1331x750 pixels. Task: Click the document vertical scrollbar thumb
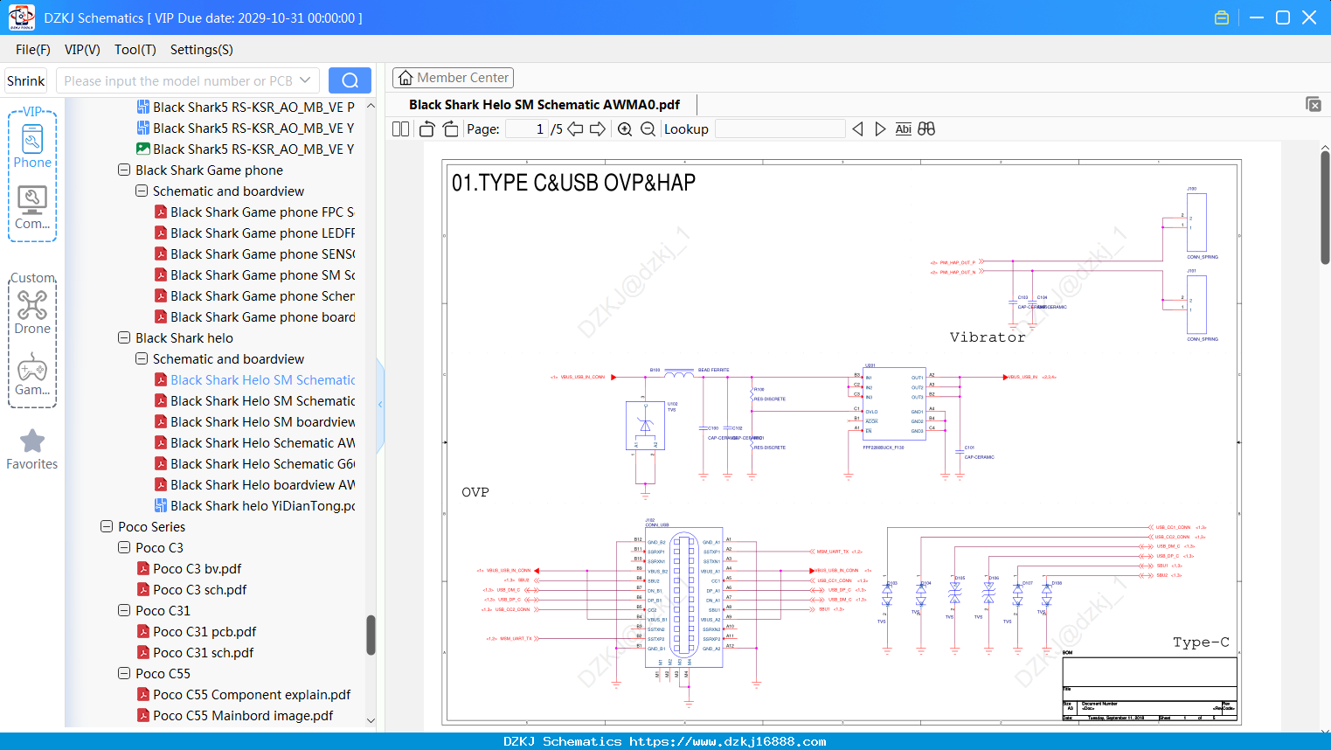pos(1325,207)
